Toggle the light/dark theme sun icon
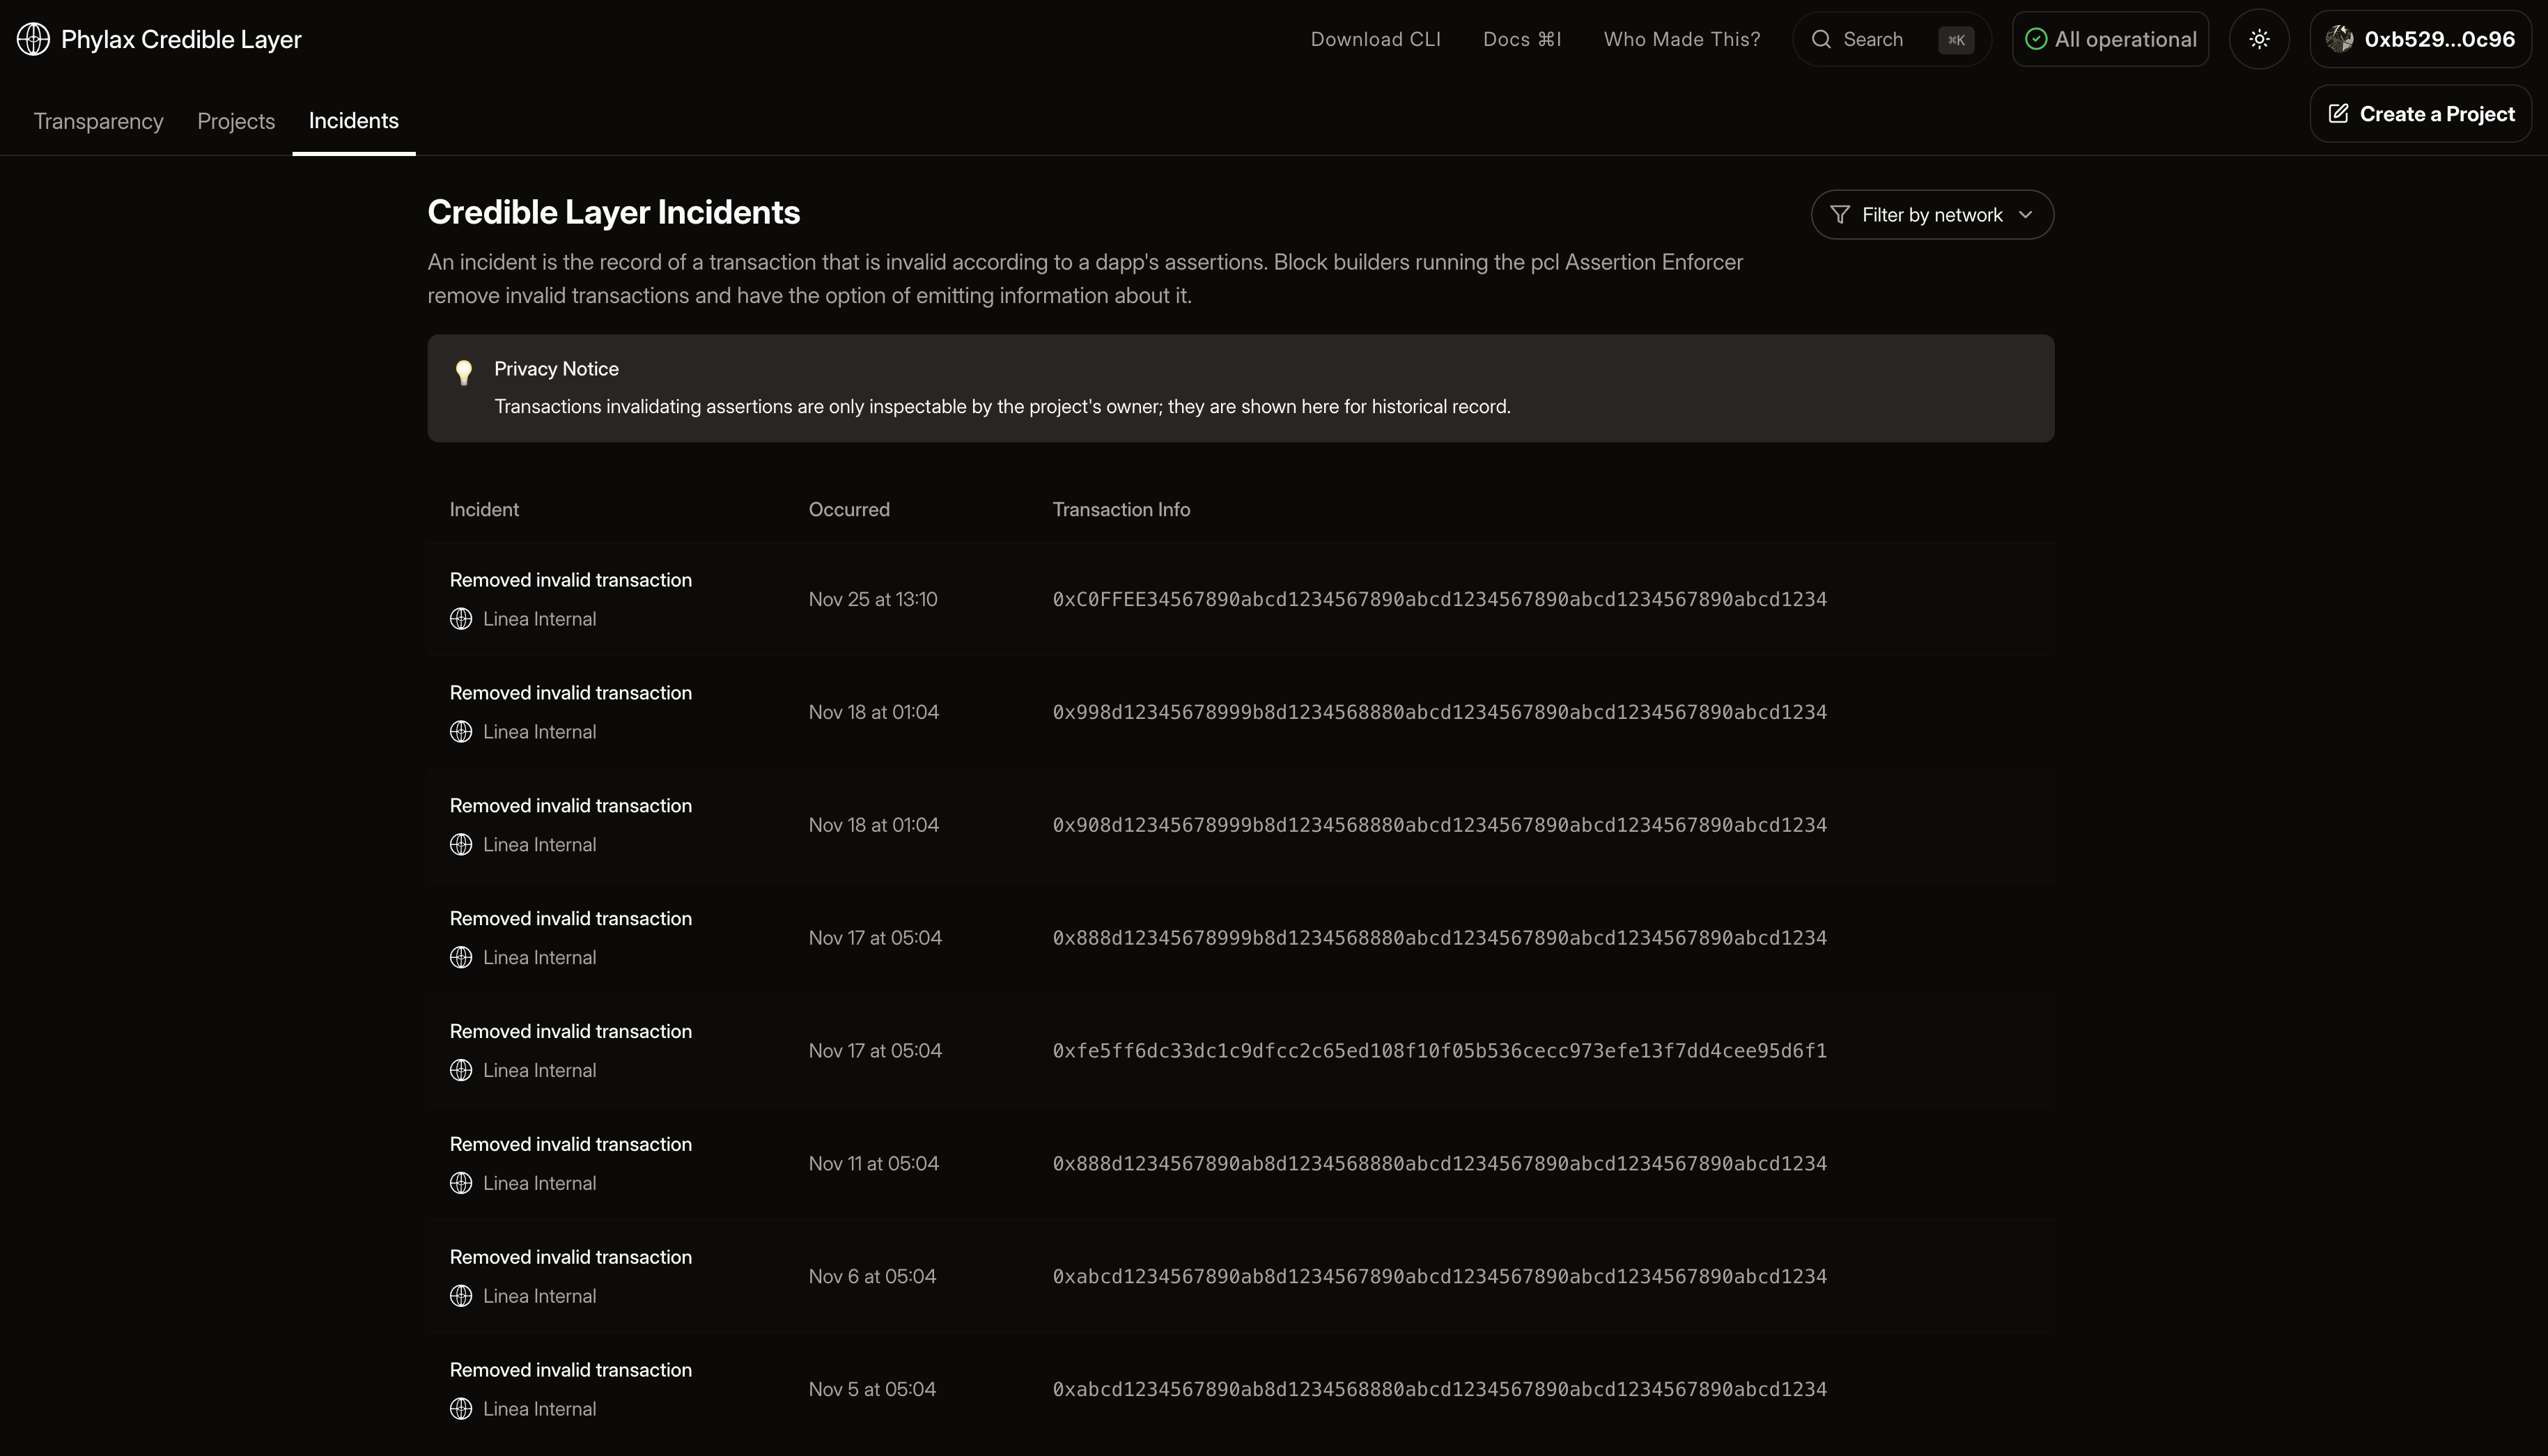 point(2259,39)
